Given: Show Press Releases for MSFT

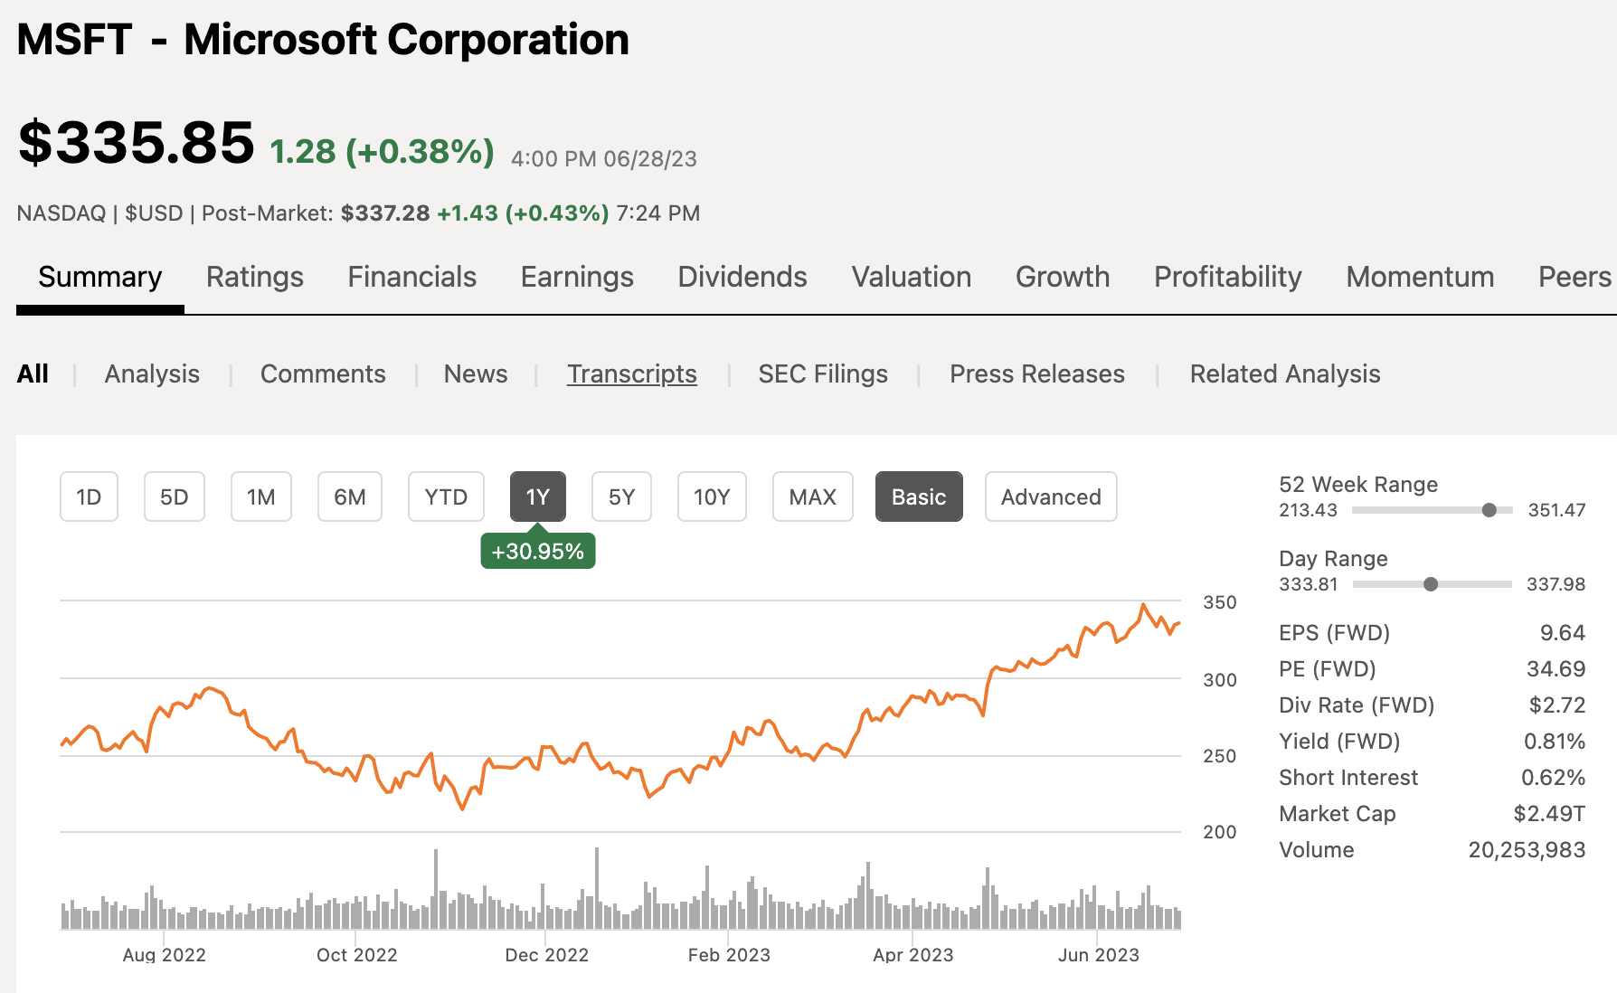Looking at the screenshot, I should pos(1036,374).
